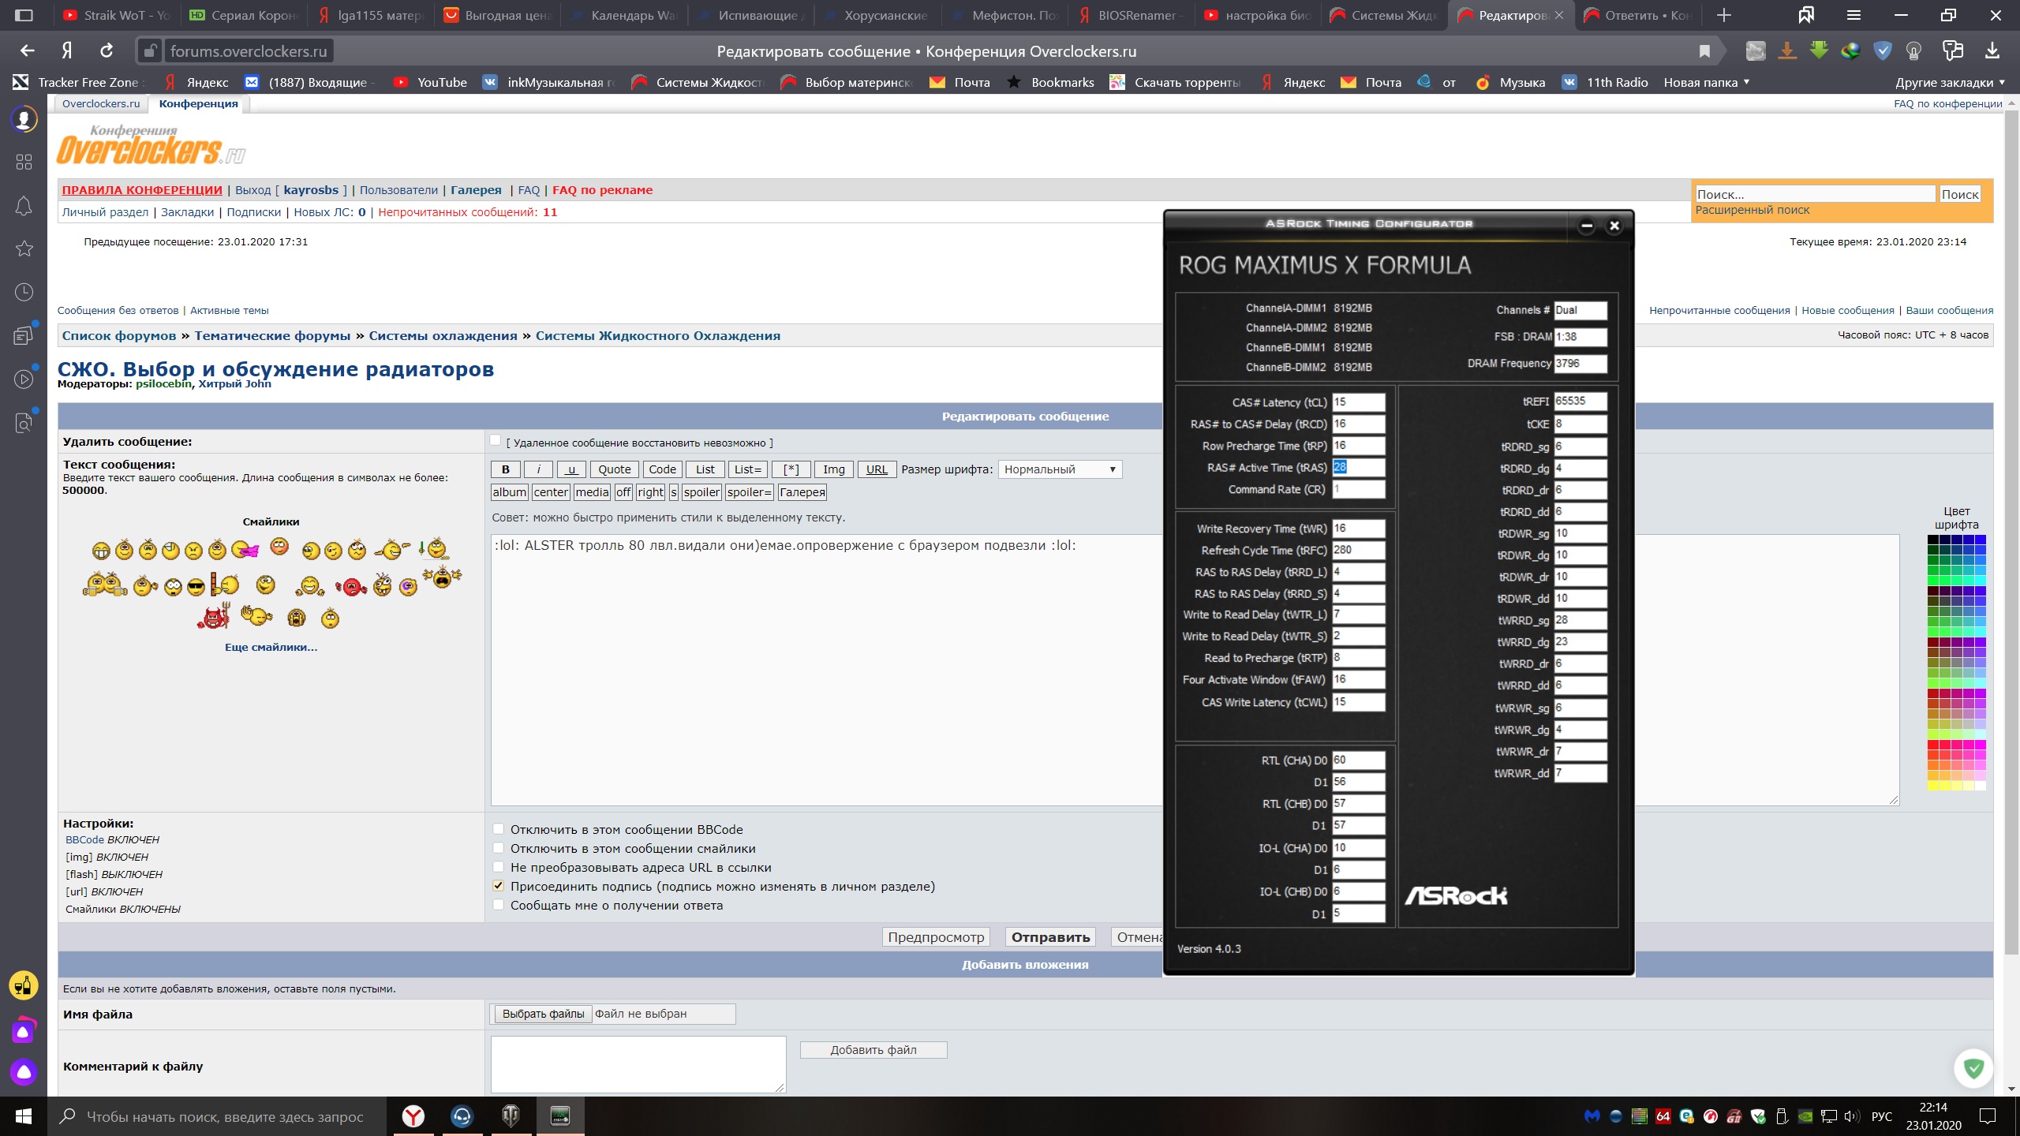2020x1136 pixels.
Task: Open the Overclockers.ru page tab
Action: [101, 103]
